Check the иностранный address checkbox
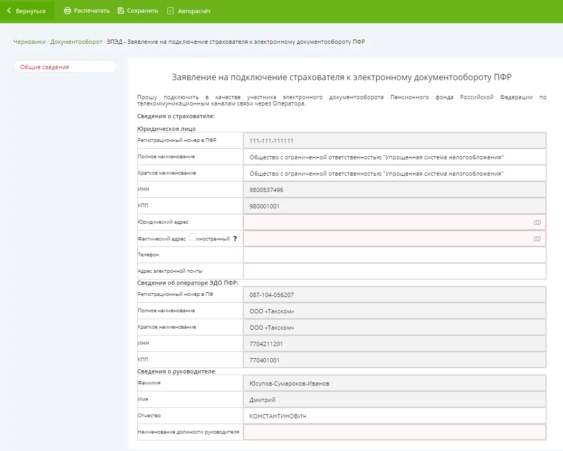563x451 pixels. tap(193, 237)
